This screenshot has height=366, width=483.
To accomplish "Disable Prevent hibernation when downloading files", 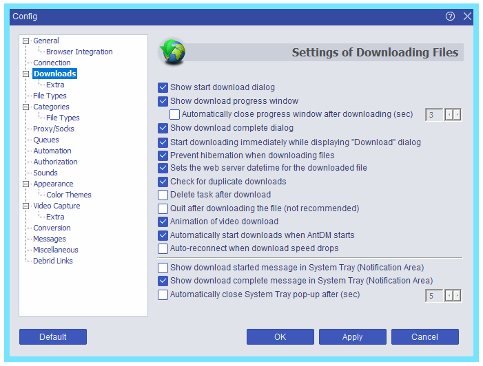I will 163,155.
